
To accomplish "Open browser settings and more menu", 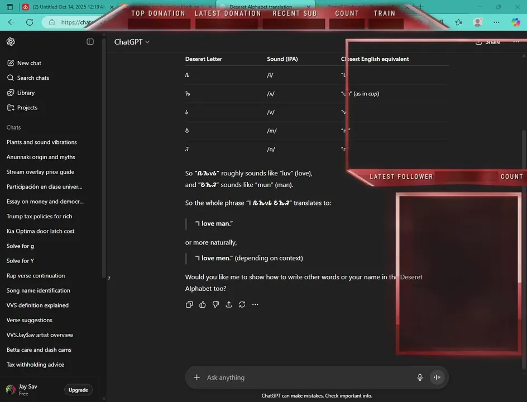I will (x=496, y=22).
